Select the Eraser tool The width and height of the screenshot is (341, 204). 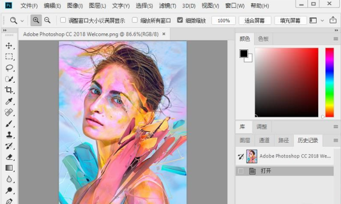click(9, 157)
